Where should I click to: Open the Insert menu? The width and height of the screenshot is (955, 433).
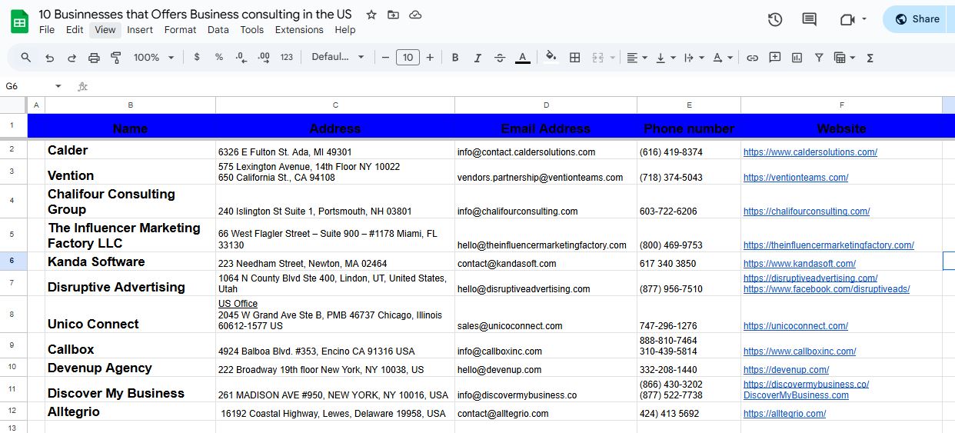[140, 30]
